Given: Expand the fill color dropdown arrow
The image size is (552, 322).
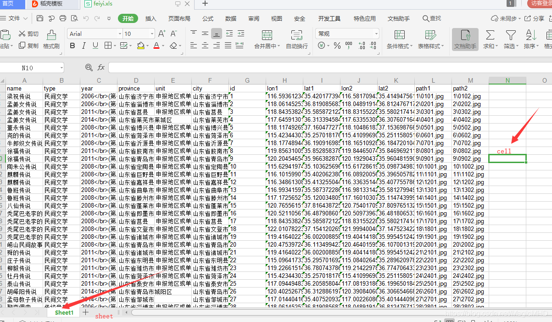Looking at the screenshot, I should tap(148, 46).
